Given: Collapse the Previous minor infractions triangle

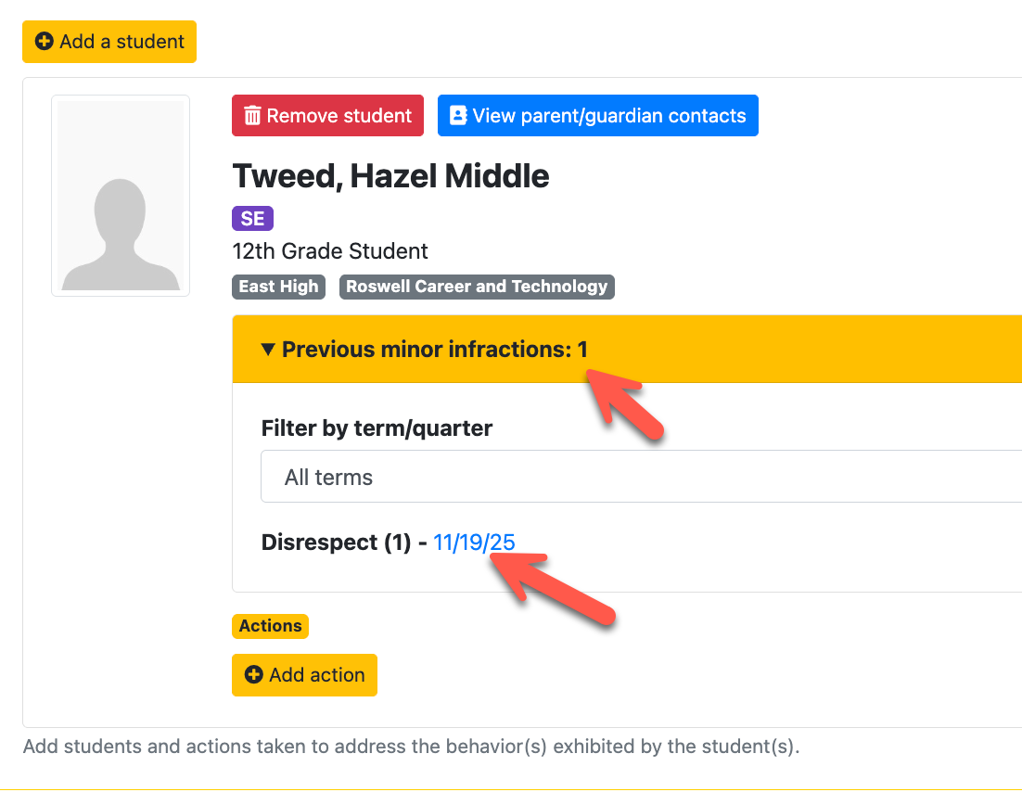Looking at the screenshot, I should (x=267, y=350).
